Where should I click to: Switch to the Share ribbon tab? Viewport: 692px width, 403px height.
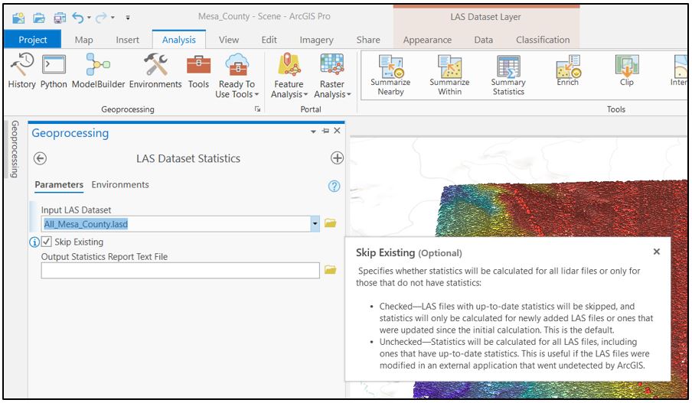point(368,40)
